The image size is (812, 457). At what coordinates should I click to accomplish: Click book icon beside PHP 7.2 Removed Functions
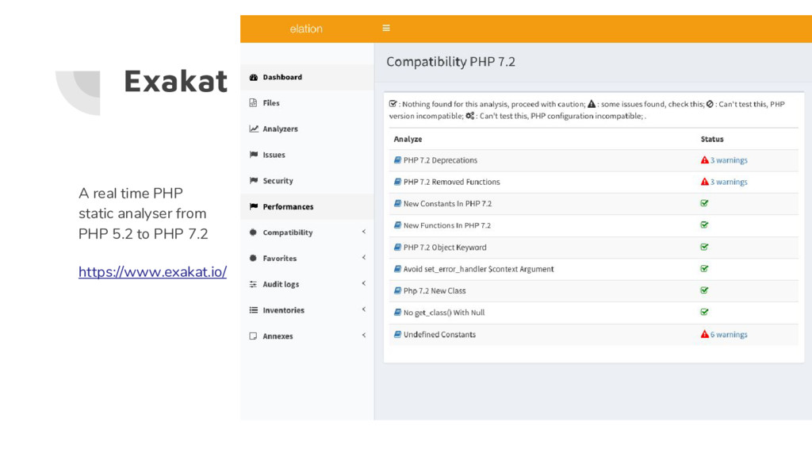(x=397, y=182)
